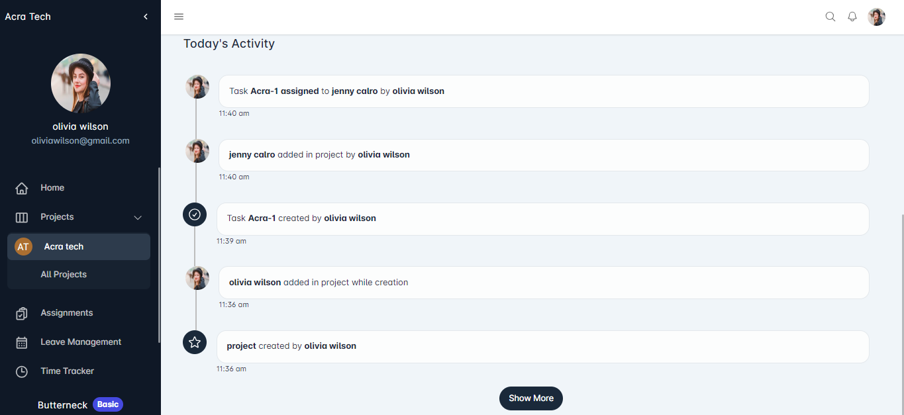Click the hamburger menu icon
The width and height of the screenshot is (904, 415).
coord(179,17)
